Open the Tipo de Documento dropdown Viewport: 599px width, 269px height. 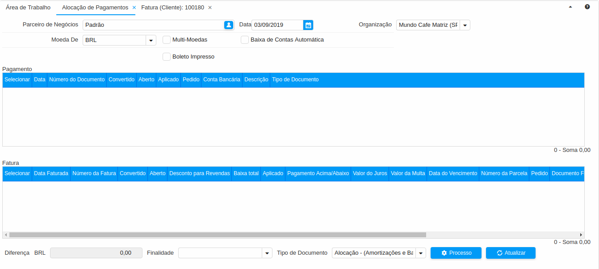pos(421,253)
